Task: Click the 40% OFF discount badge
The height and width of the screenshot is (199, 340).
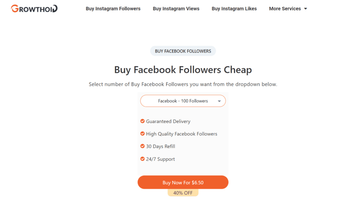Action: [183, 193]
